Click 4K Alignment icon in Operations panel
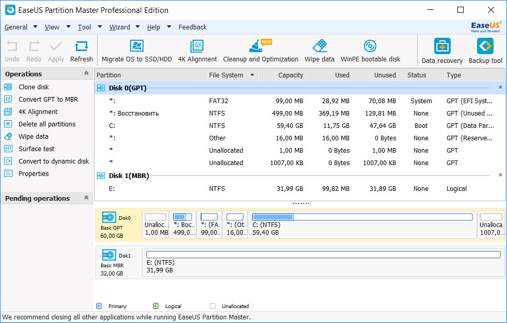Viewport: 507px width, 323px height. point(8,112)
